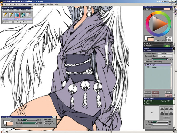Viewport: 177px width, 133px height.
Task: Open the Opaque Round variant dropdown
Action: point(23,22)
